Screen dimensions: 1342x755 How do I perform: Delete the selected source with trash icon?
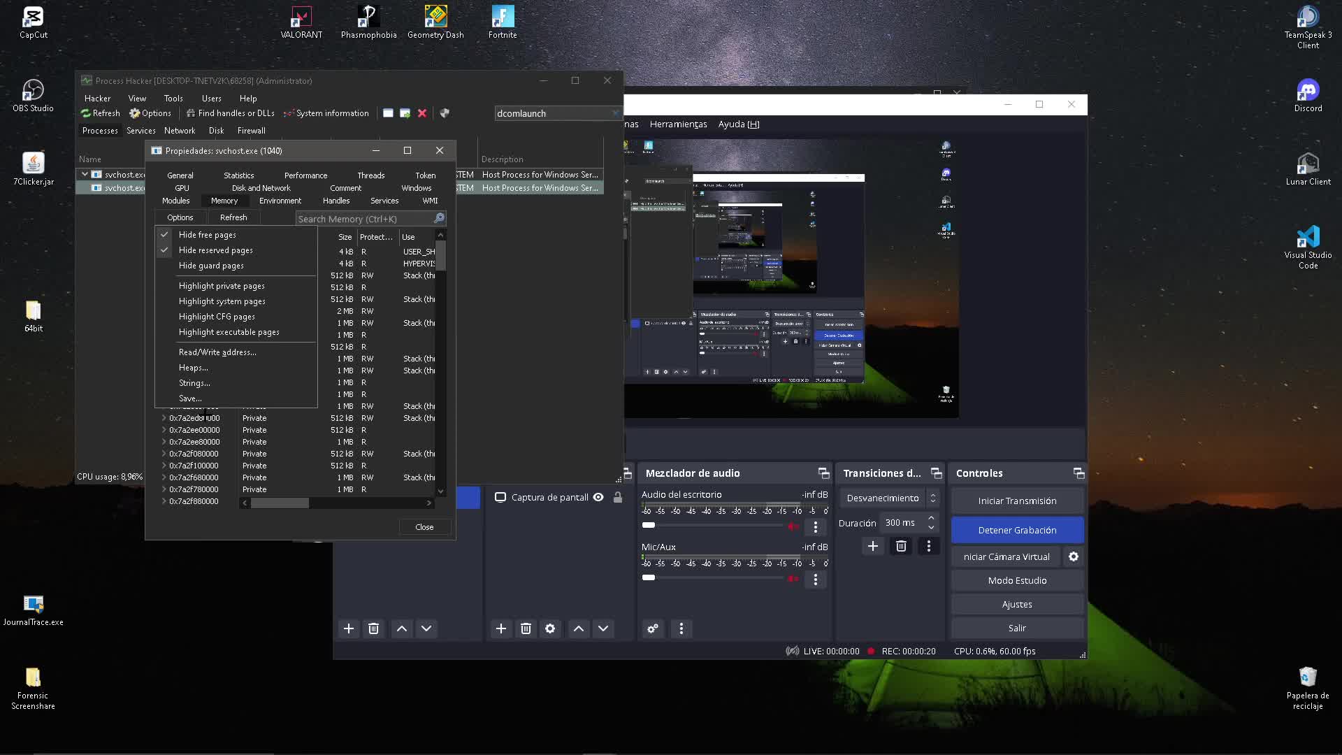[526, 628]
